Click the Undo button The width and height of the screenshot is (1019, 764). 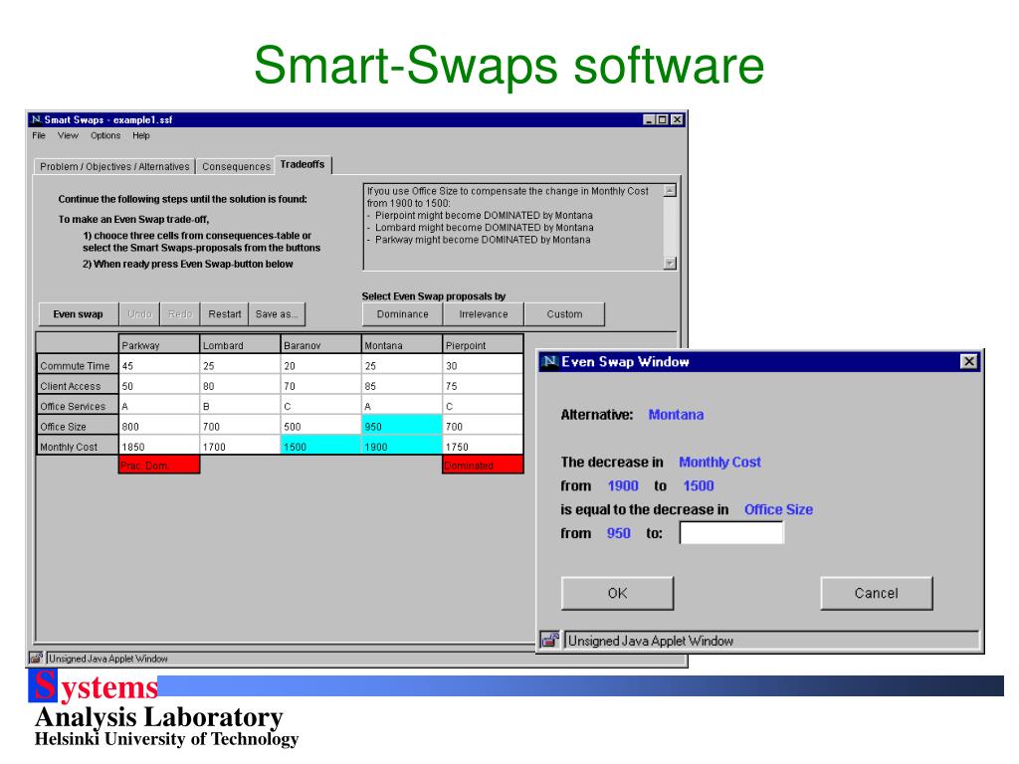coord(139,313)
